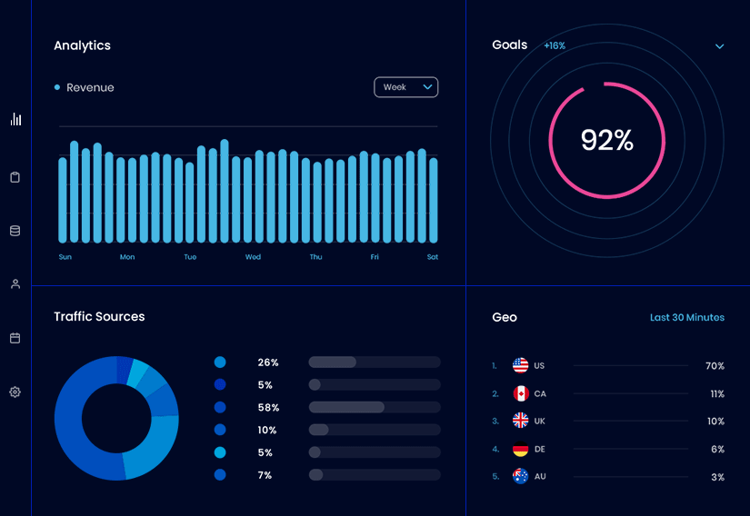The width and height of the screenshot is (750, 516).
Task: Select the UK flag icon
Action: (520, 421)
